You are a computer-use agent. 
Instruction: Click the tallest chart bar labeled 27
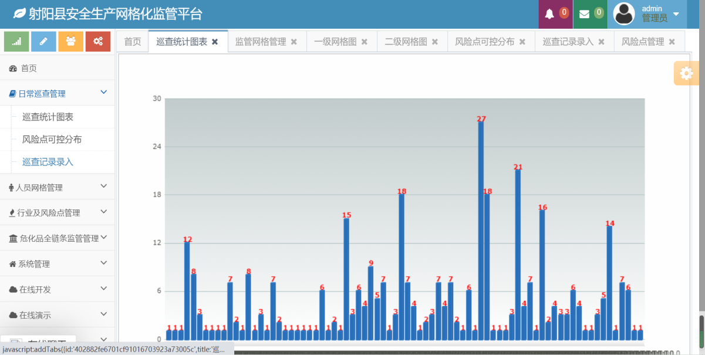coord(481,229)
